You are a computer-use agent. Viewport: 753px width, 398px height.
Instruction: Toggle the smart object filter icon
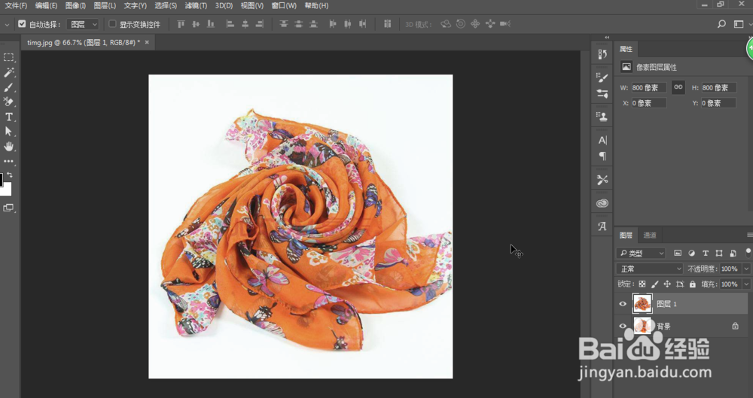click(733, 253)
